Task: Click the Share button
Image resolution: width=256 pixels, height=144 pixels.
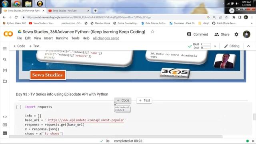Action: pos(222,34)
